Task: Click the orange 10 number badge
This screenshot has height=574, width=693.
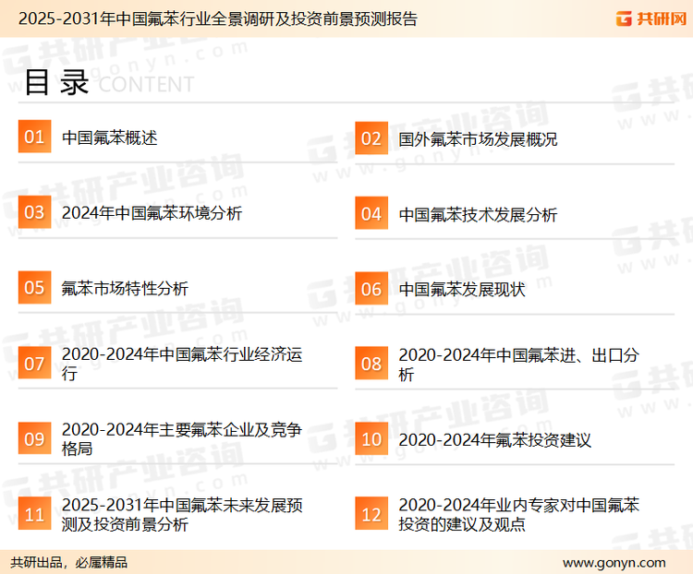Action: pyautogui.click(x=371, y=439)
